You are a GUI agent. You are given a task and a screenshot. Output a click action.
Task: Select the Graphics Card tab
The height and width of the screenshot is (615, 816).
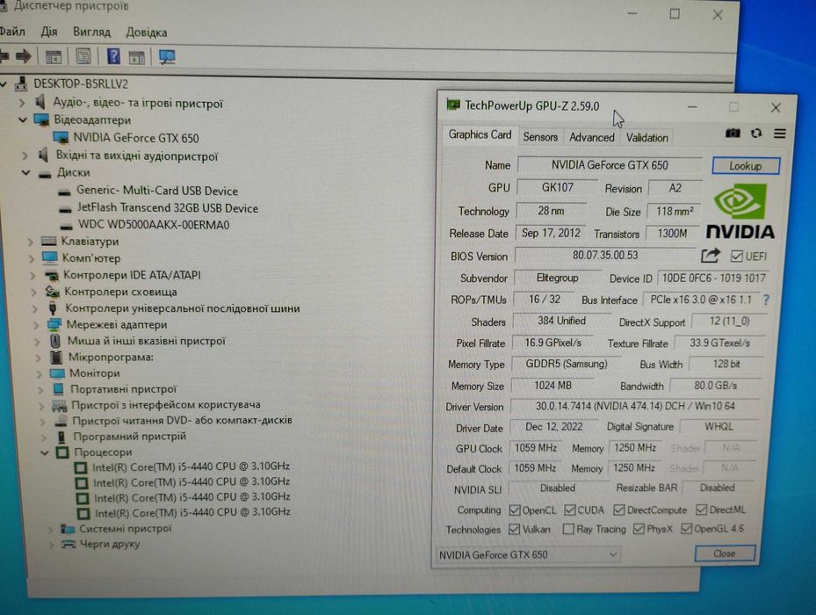coord(480,134)
